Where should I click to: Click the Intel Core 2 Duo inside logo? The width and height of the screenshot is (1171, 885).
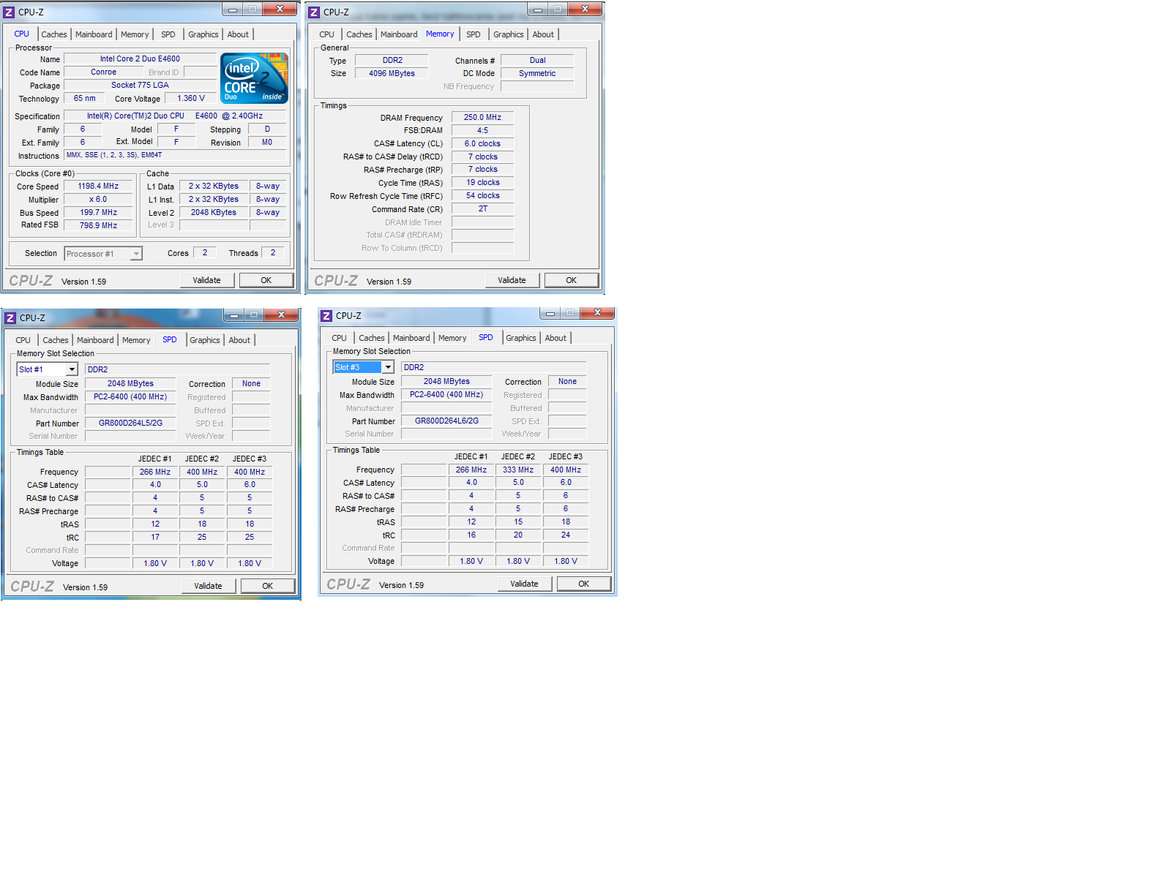point(254,78)
